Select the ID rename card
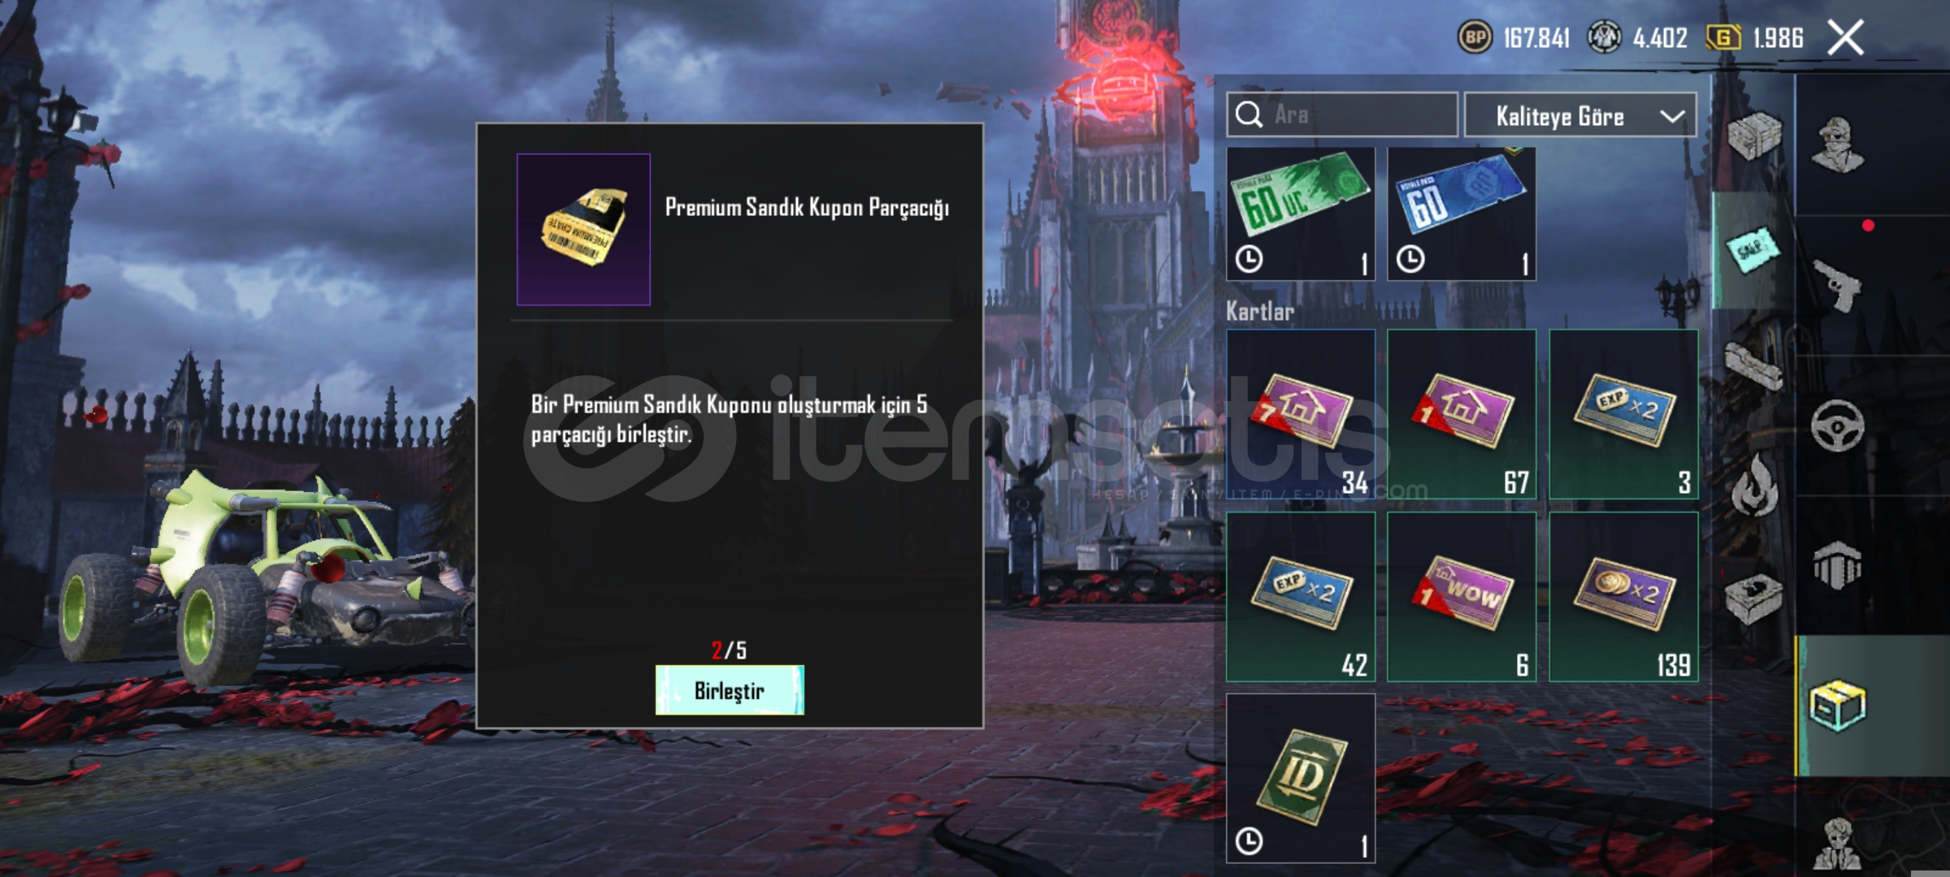 1300,778
